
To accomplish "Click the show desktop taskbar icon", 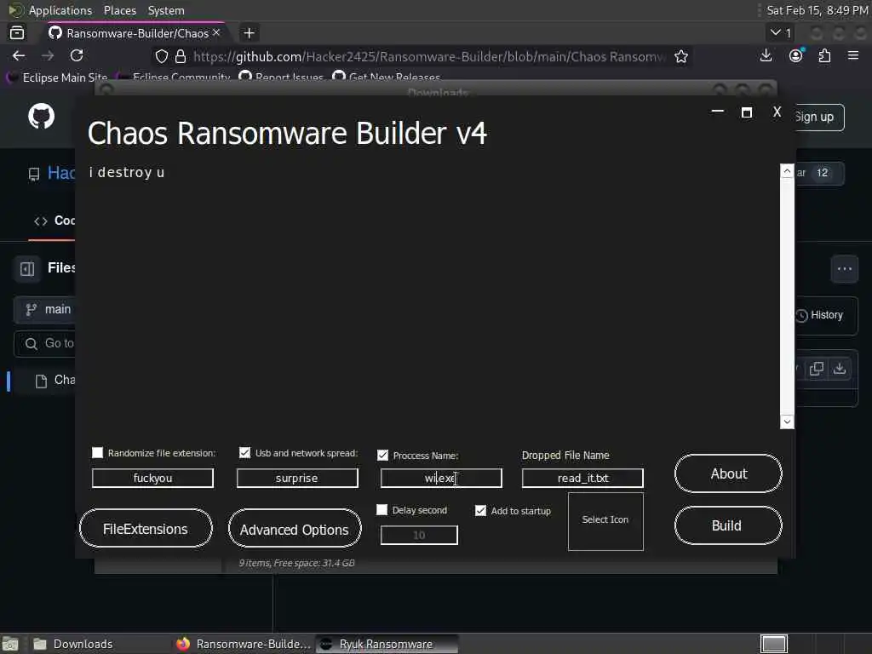I will (10, 644).
